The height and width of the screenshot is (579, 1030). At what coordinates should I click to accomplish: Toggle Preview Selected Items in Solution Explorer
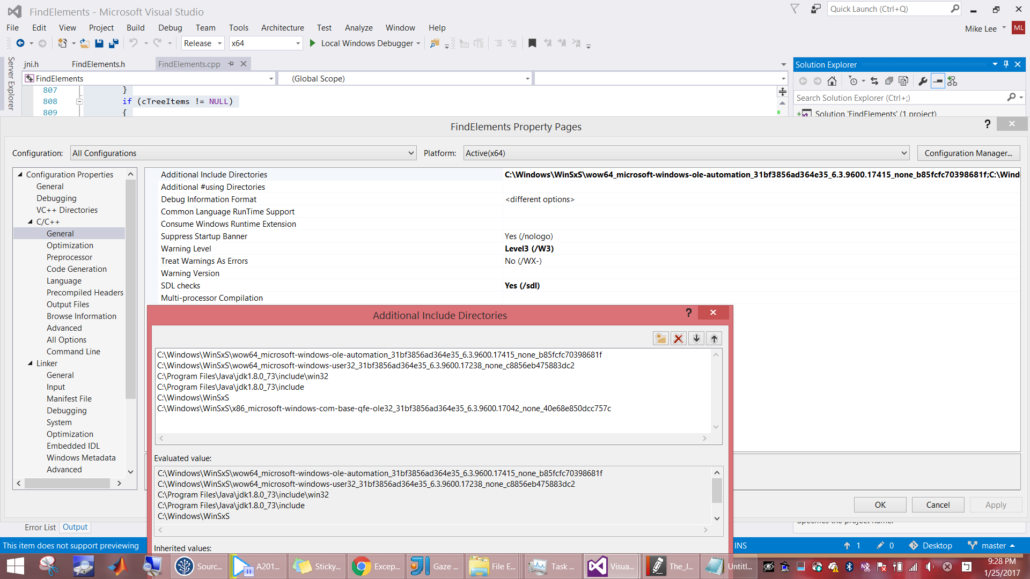point(938,81)
